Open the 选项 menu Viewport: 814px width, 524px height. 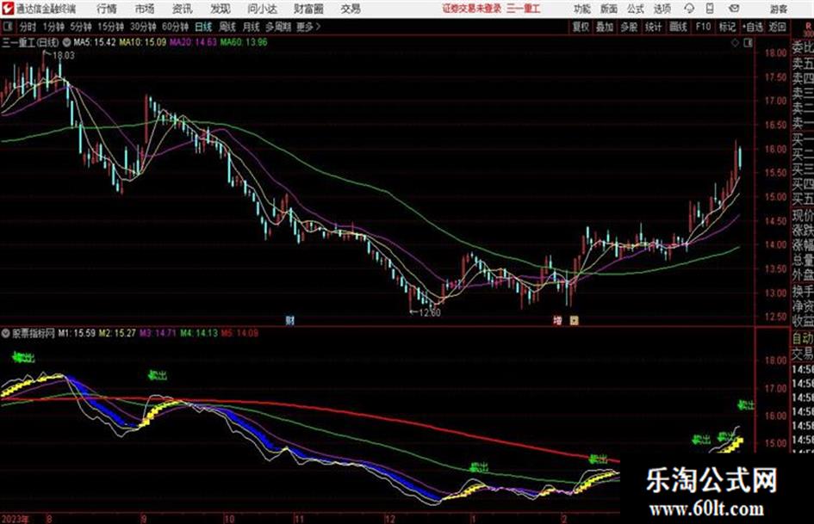[x=662, y=9]
